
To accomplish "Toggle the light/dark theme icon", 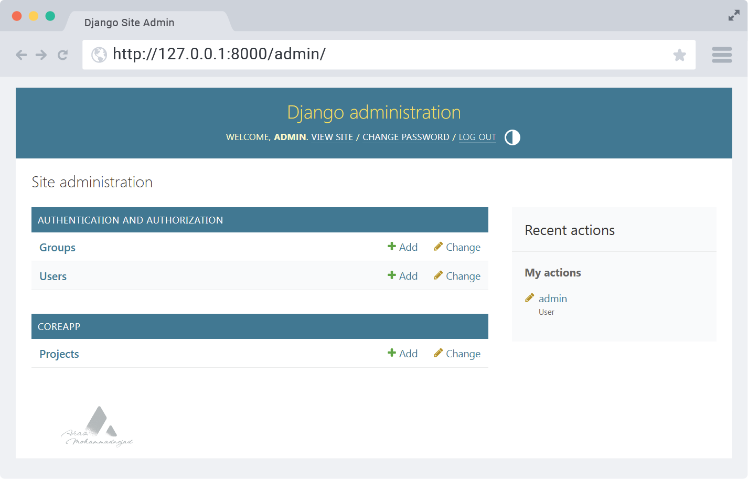I will click(512, 137).
